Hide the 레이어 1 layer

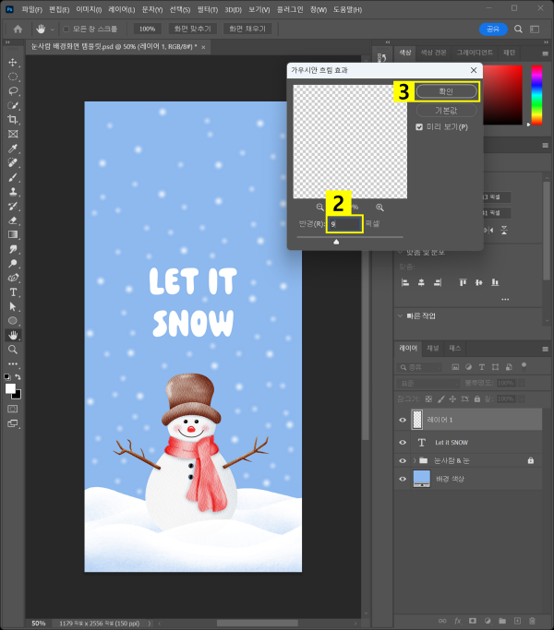point(403,420)
